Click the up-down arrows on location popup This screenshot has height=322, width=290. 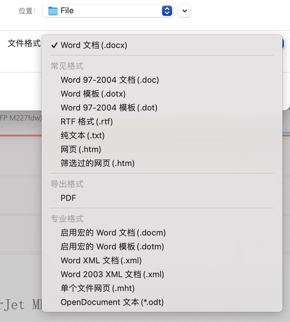click(167, 10)
